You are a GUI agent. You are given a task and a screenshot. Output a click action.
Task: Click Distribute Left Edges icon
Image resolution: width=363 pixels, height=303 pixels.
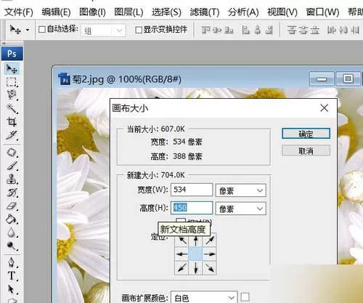pos(331,31)
